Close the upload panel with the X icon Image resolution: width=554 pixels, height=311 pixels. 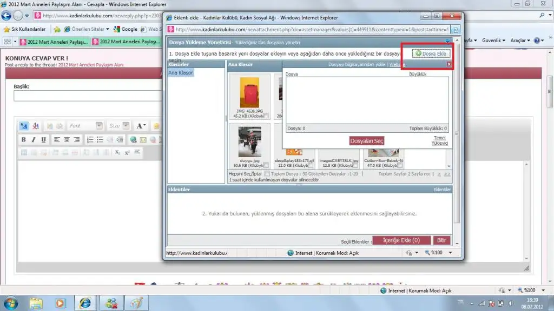click(449, 64)
